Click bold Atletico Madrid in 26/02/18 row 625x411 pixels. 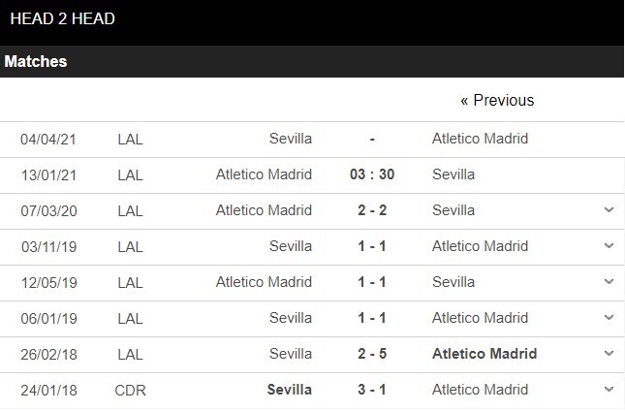[x=484, y=354]
